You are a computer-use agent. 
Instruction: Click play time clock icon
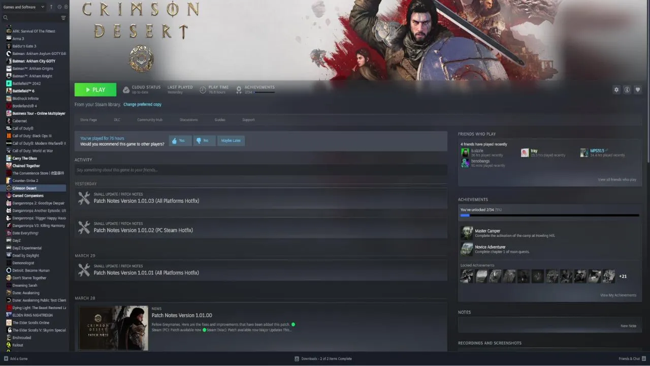pyautogui.click(x=203, y=90)
